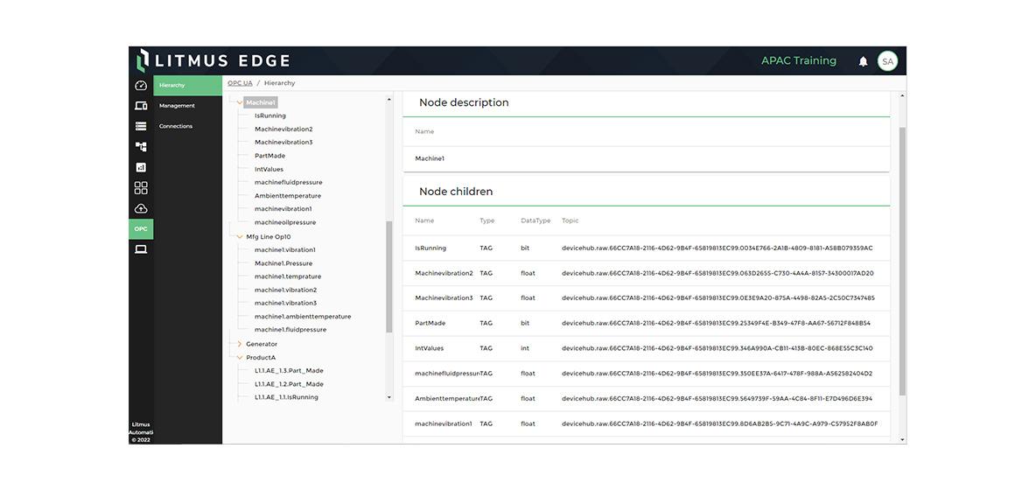Click the hierarchy tree vertical scrollbar
This screenshot has height=490, width=1036.
click(x=389, y=276)
